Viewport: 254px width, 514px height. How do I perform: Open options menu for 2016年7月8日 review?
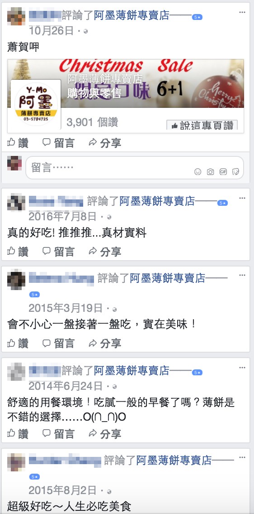coord(242,198)
